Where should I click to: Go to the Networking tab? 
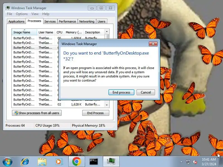tap(87, 21)
